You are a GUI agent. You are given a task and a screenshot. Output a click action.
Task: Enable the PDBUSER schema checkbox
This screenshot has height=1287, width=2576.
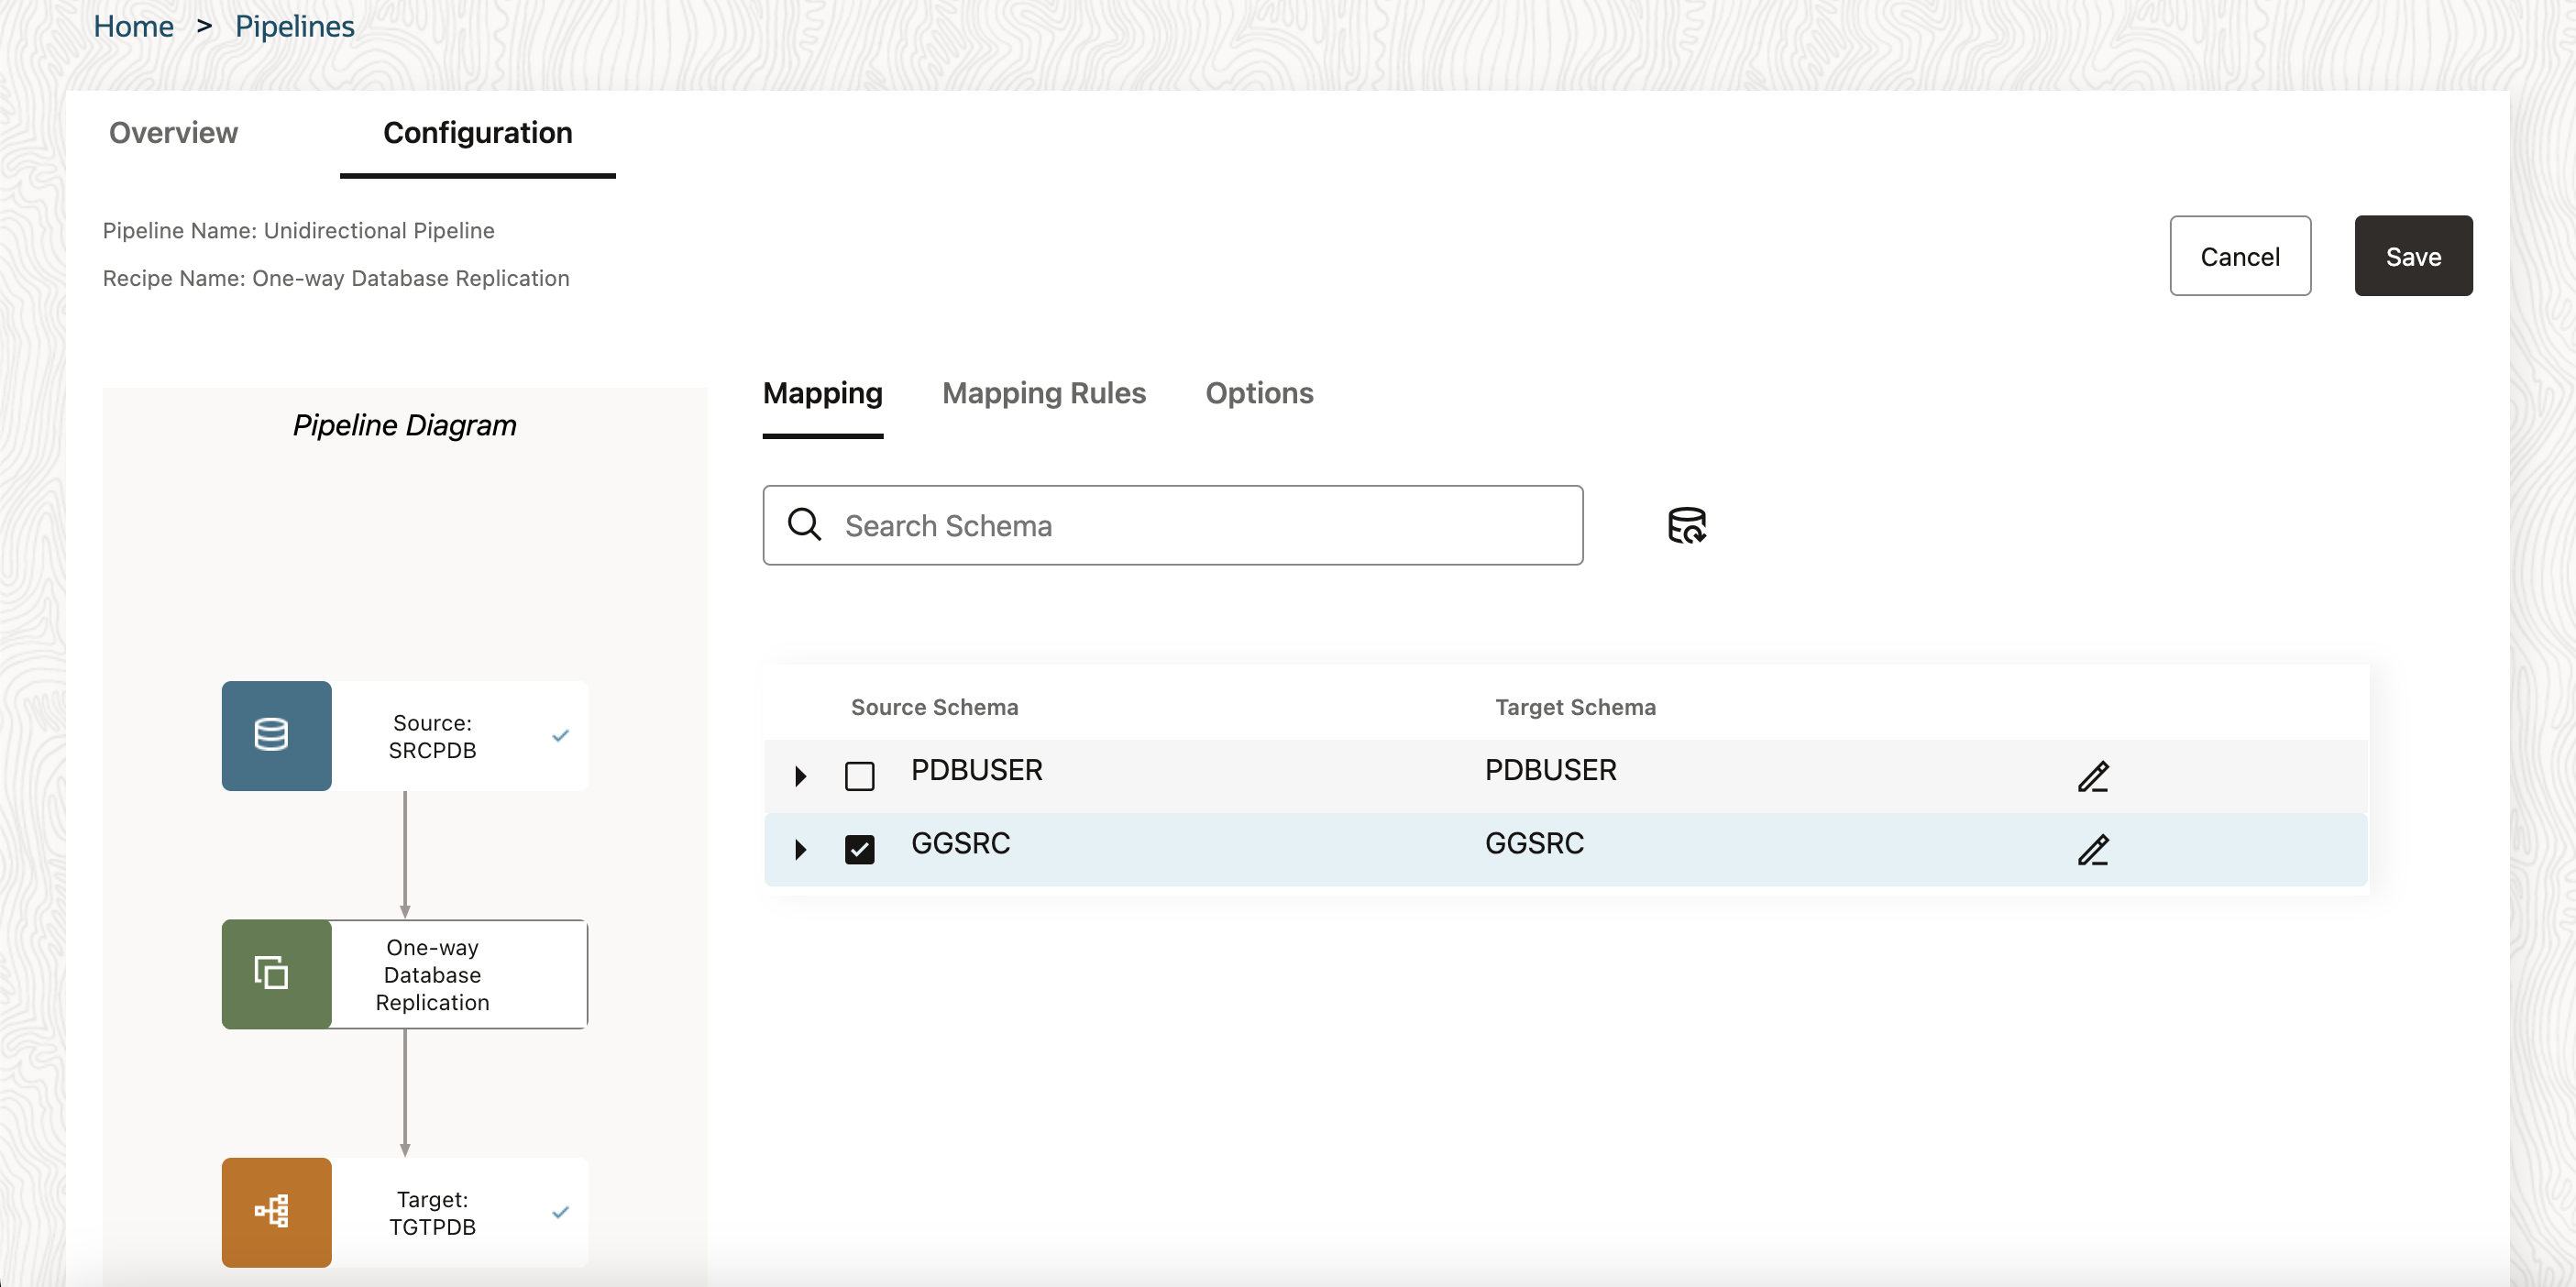859,776
